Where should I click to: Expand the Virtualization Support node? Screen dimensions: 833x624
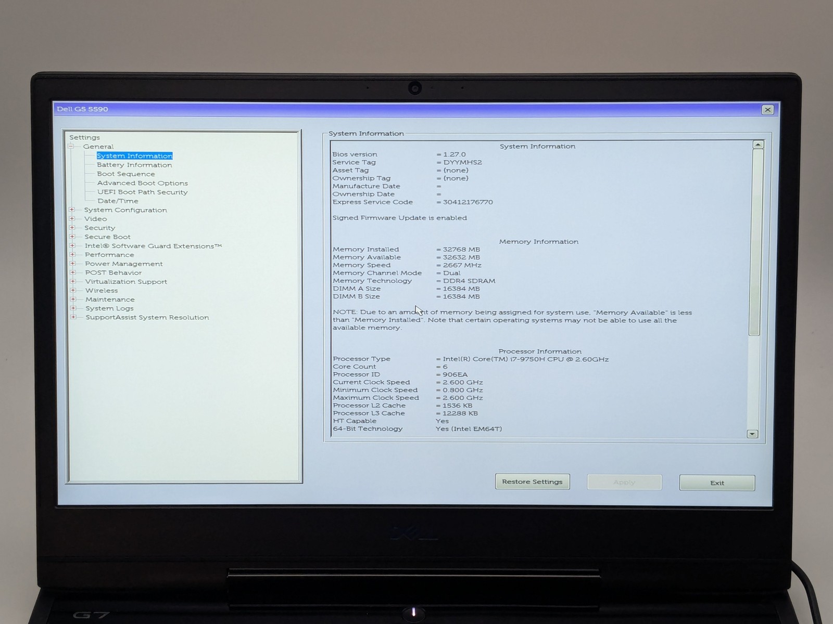tap(73, 281)
